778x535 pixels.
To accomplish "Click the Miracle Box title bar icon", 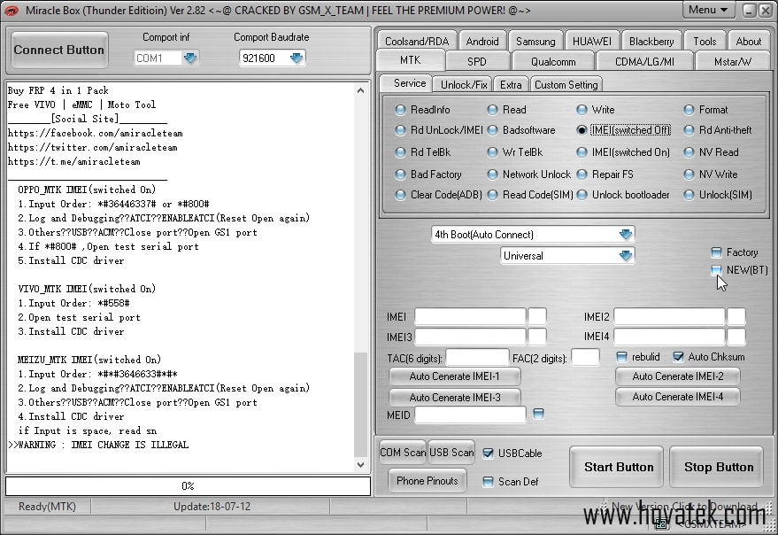I will 11,10.
